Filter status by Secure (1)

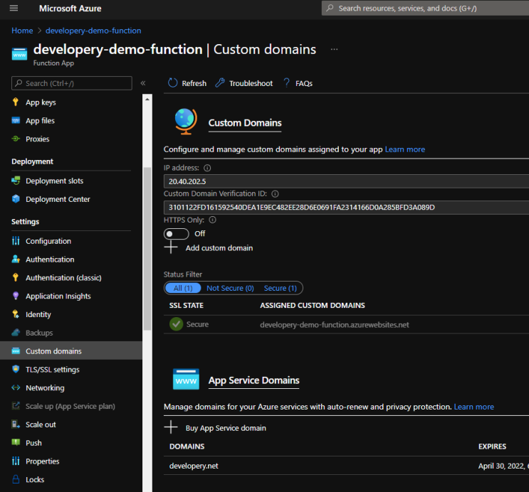pyautogui.click(x=280, y=288)
